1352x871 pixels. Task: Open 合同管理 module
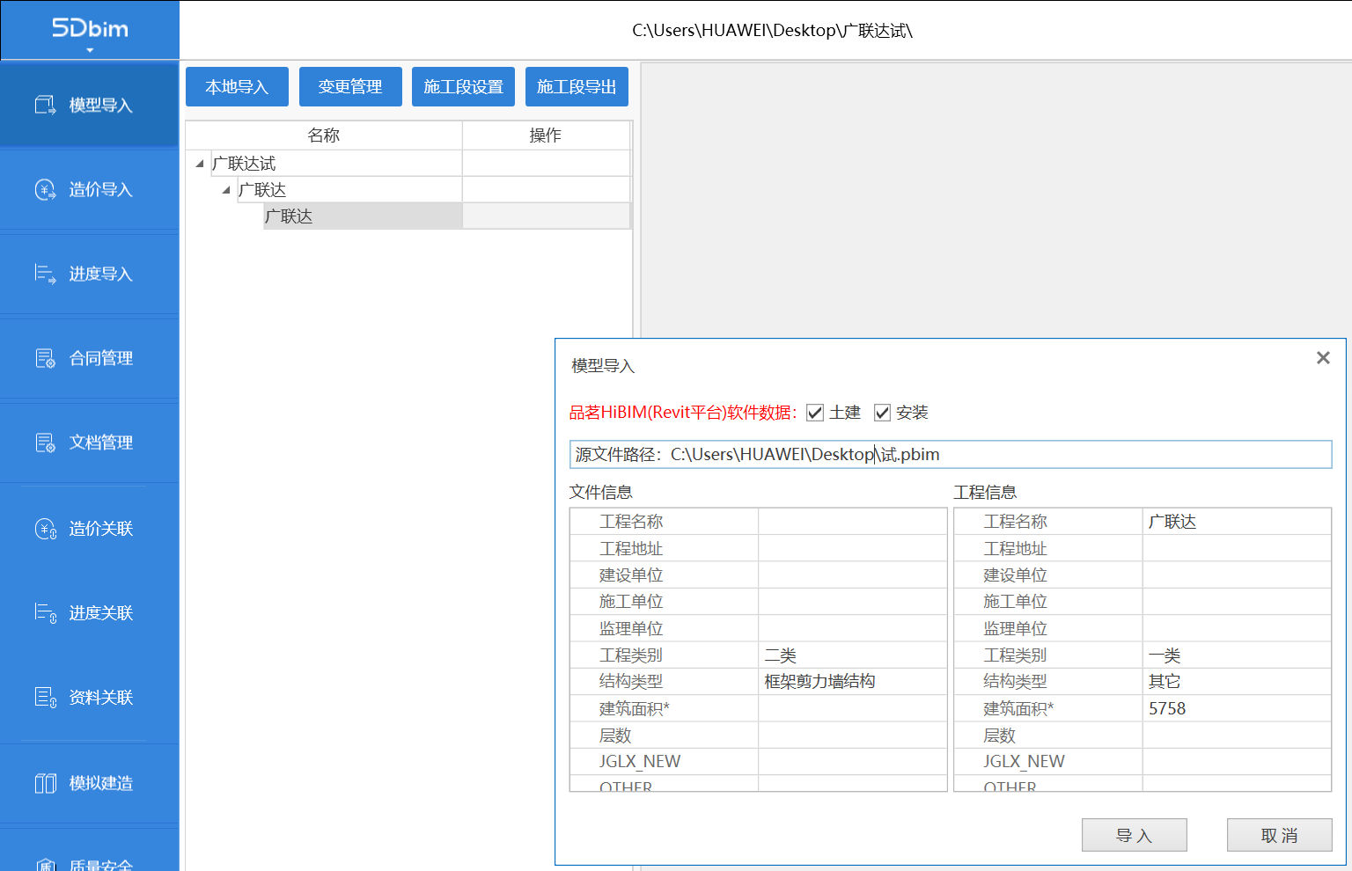pos(90,359)
